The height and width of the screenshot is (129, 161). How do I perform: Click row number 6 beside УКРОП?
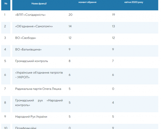point(5,75)
